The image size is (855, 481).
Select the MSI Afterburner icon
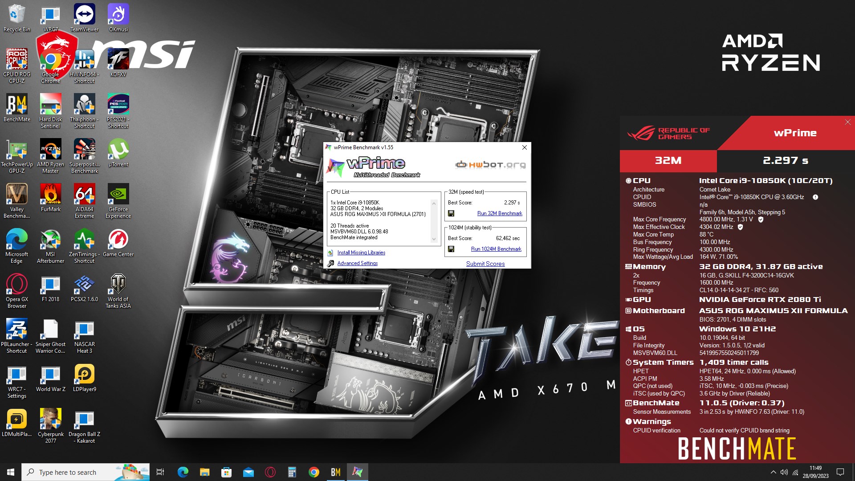click(x=51, y=246)
